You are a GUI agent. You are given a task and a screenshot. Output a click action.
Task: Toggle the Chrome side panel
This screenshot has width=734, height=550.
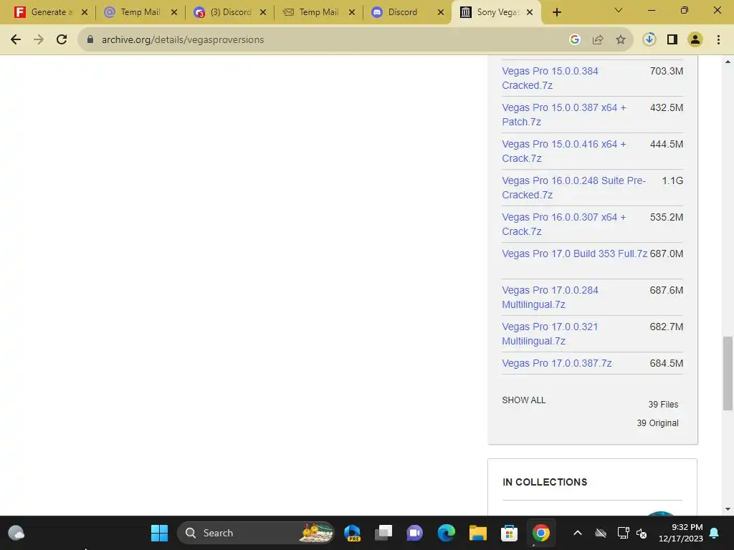[672, 40]
